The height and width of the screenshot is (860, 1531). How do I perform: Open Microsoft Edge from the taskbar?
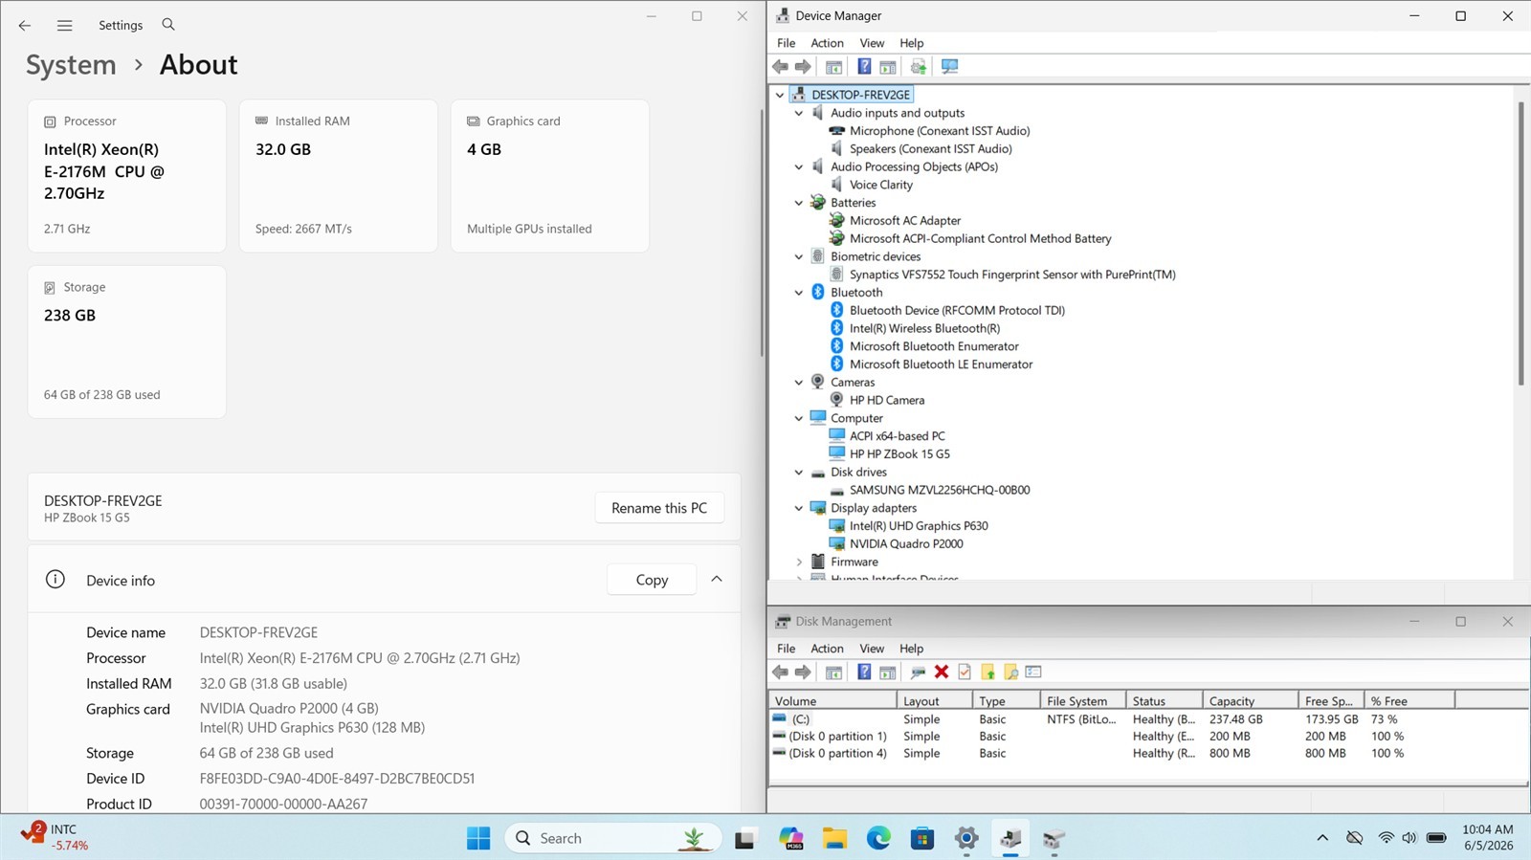coord(878,839)
